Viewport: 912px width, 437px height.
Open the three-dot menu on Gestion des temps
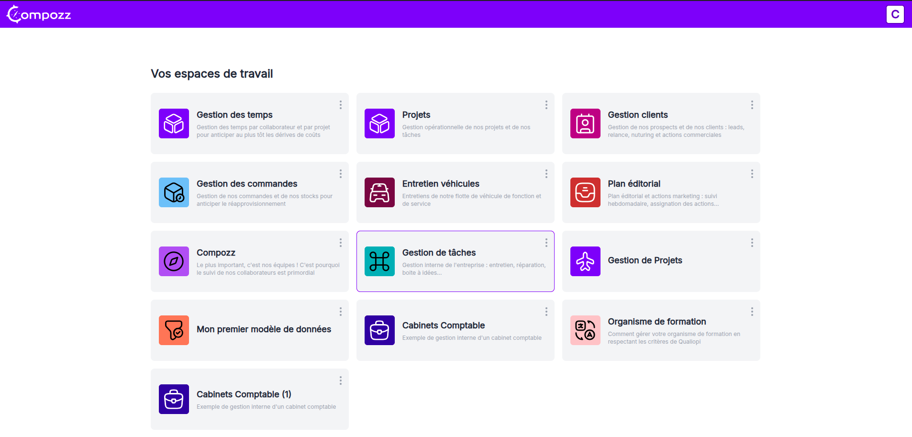[x=340, y=105]
